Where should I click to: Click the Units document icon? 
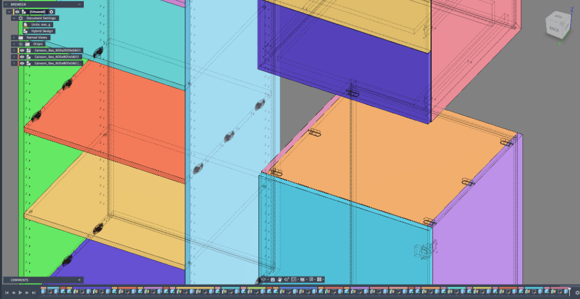(25, 25)
